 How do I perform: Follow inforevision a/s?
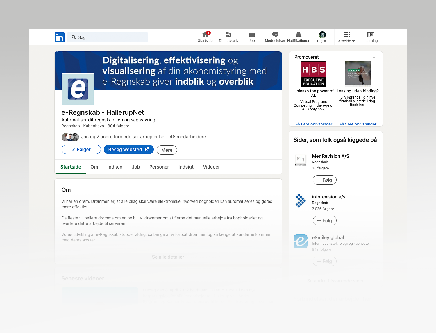(x=324, y=221)
